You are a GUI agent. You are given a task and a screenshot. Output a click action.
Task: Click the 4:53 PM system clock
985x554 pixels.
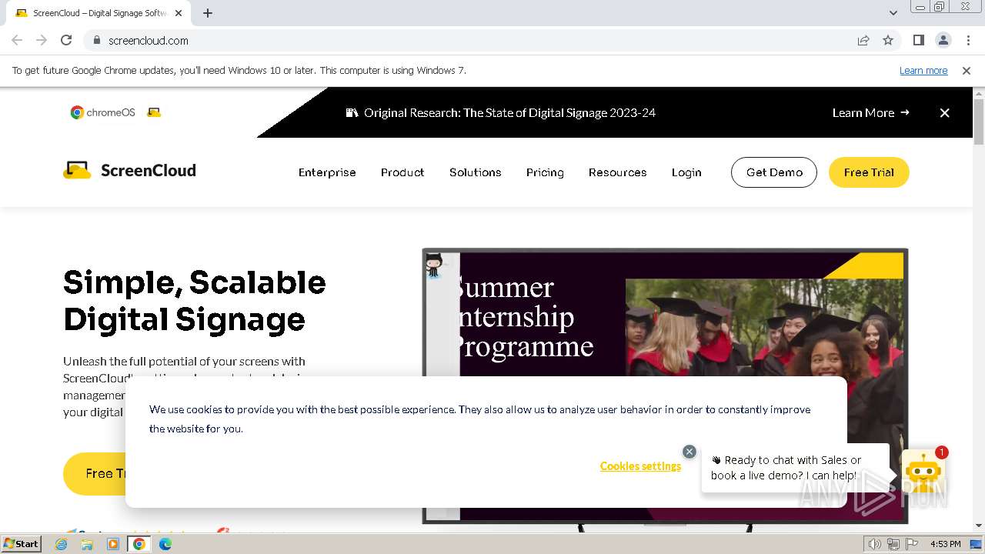(x=946, y=544)
